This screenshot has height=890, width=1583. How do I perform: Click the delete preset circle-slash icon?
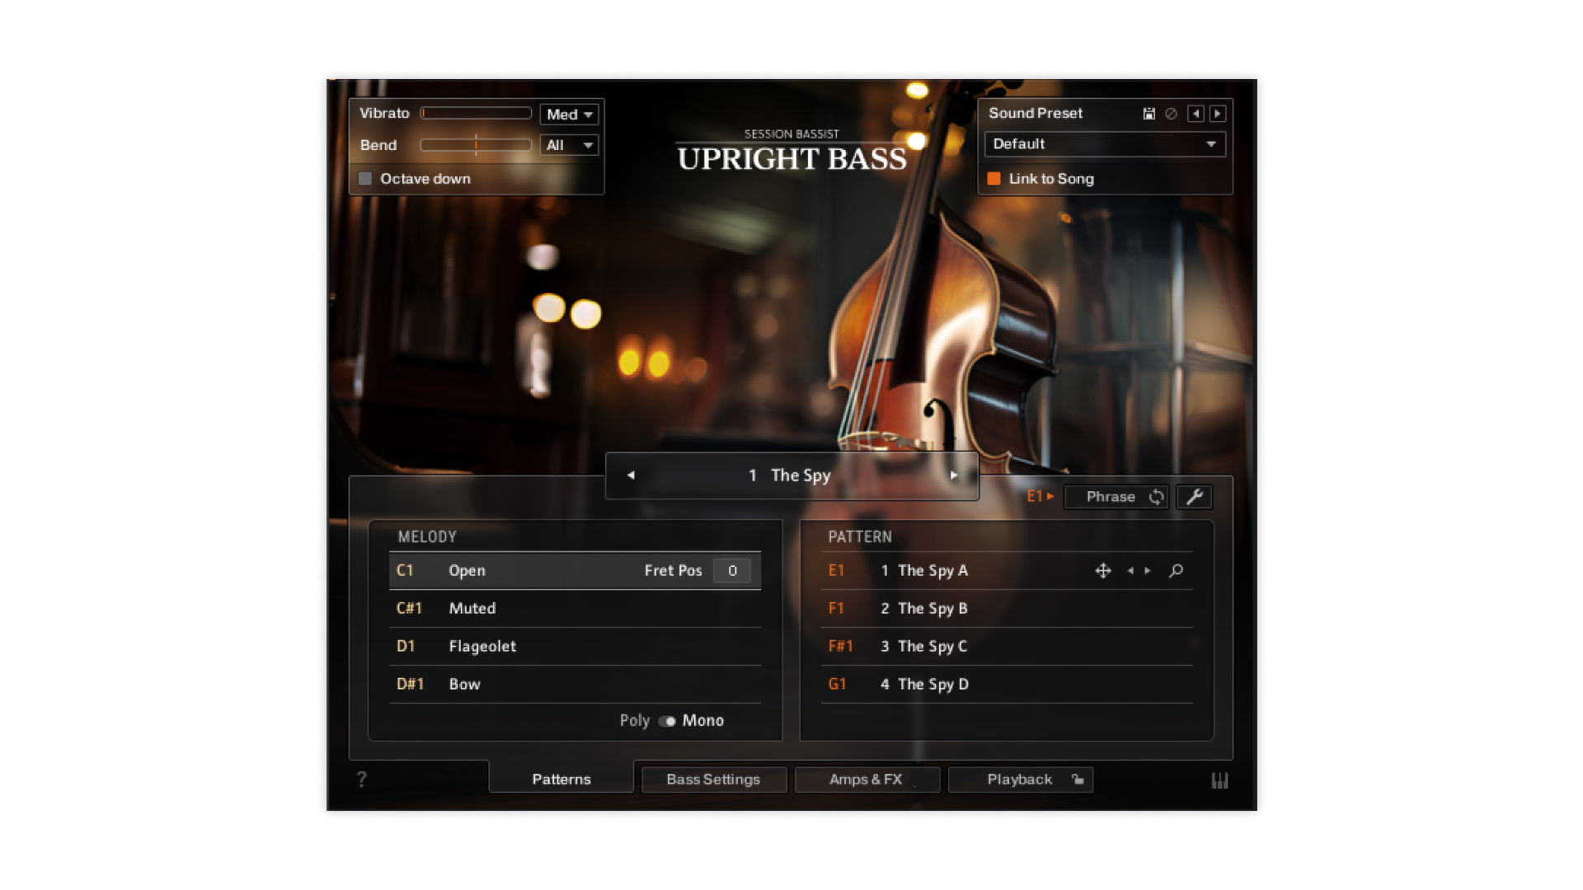click(1171, 114)
